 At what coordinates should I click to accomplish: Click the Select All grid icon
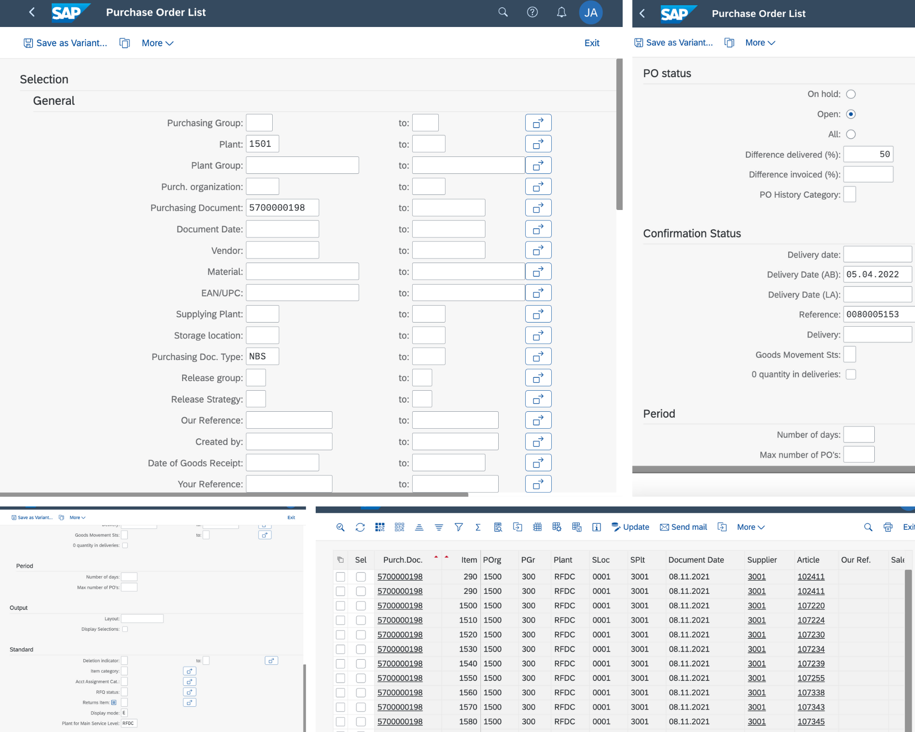(x=380, y=527)
